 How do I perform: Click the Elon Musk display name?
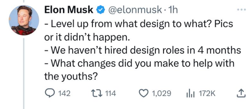[x=69, y=10]
